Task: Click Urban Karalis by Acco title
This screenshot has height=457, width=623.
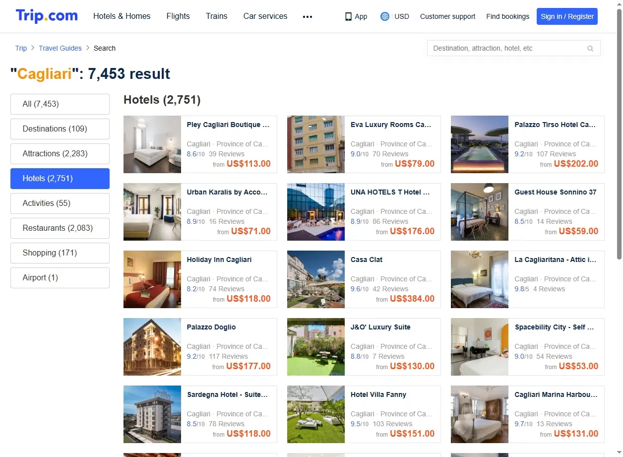Action: 227,192
